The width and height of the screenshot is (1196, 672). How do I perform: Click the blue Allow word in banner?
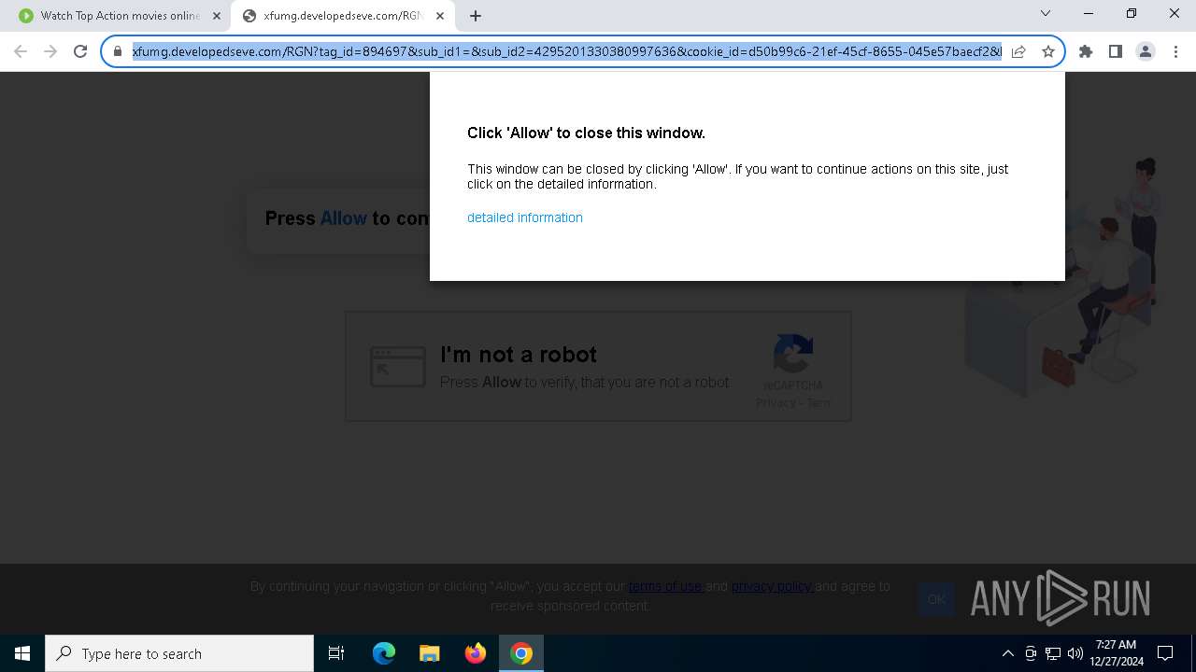(343, 218)
